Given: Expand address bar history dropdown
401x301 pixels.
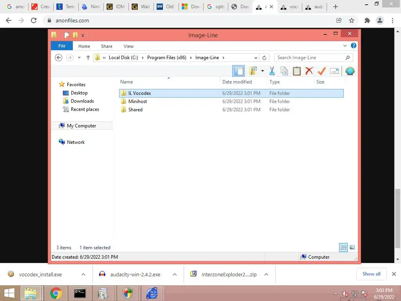Looking at the screenshot, I should pyautogui.click(x=256, y=58).
